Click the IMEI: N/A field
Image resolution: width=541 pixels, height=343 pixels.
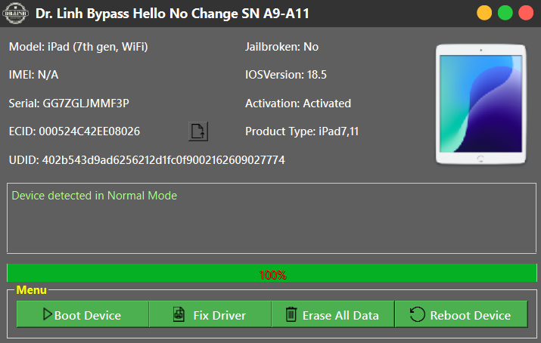click(33, 75)
